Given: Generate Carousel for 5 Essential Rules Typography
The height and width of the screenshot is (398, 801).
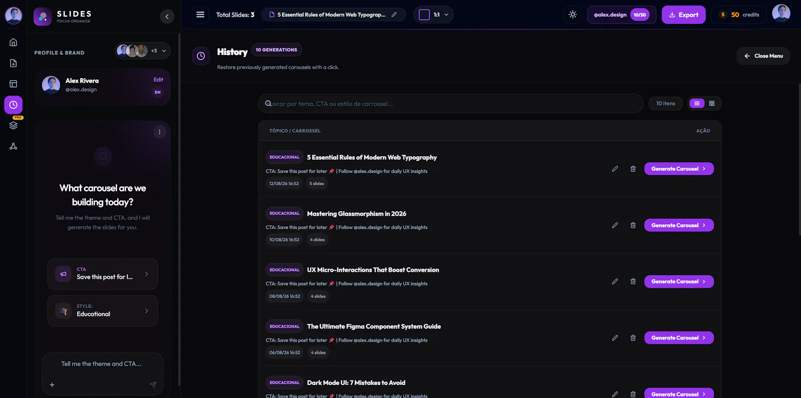Looking at the screenshot, I should pos(679,169).
